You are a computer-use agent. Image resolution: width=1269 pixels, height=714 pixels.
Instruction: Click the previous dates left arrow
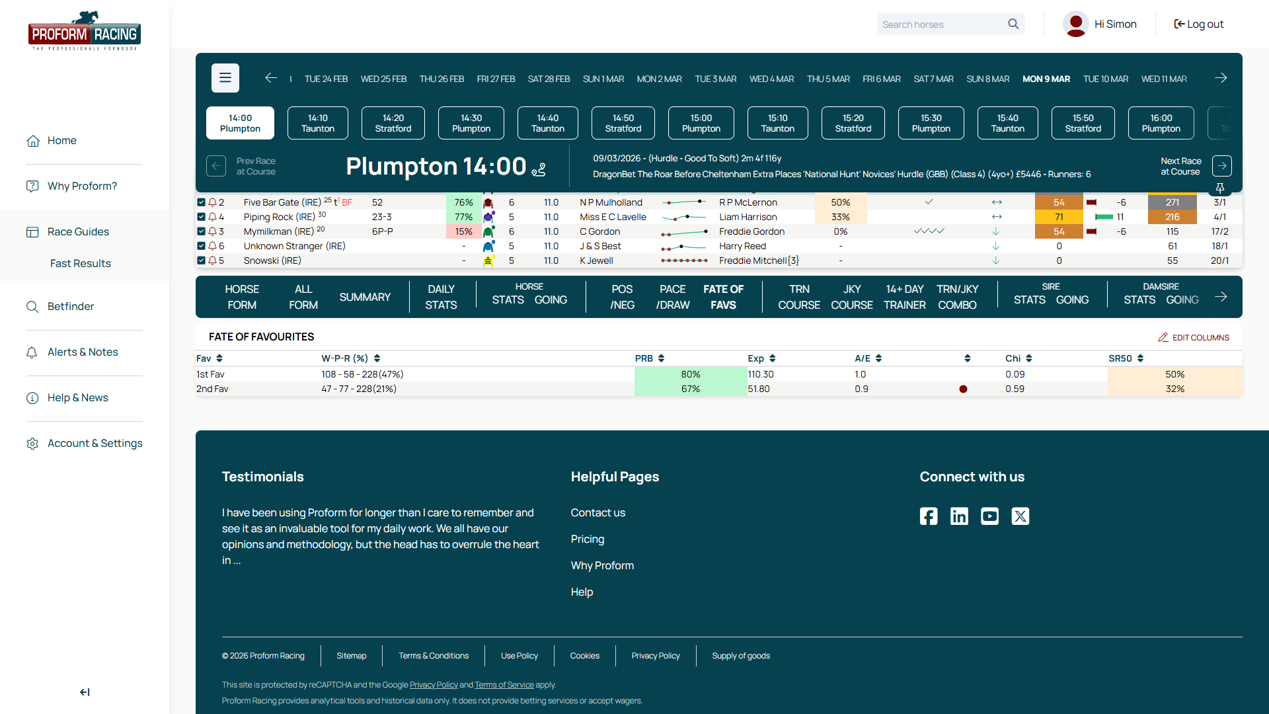[x=271, y=78]
